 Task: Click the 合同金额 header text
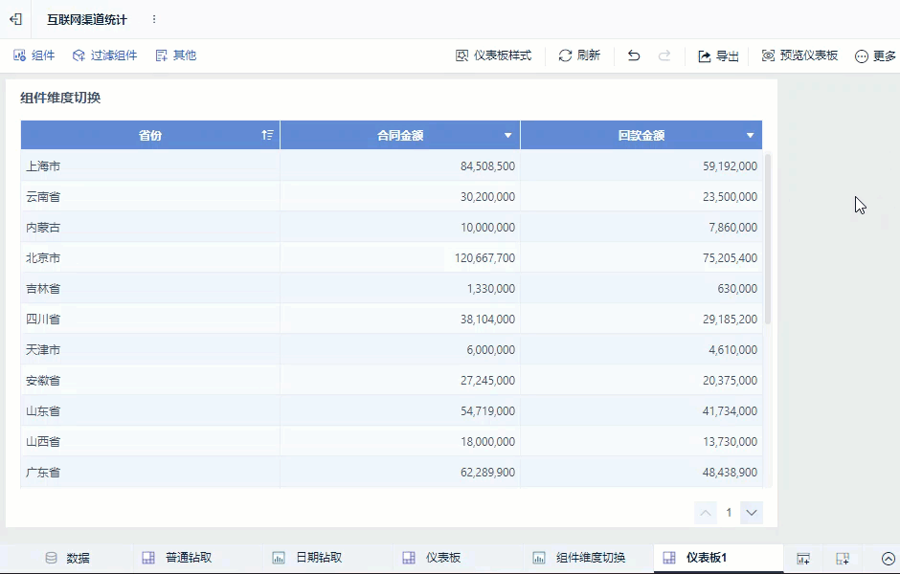400,135
